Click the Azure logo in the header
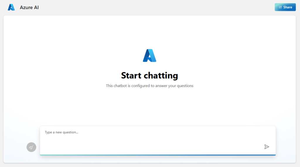Image resolution: width=300 pixels, height=167 pixels. 11,7
